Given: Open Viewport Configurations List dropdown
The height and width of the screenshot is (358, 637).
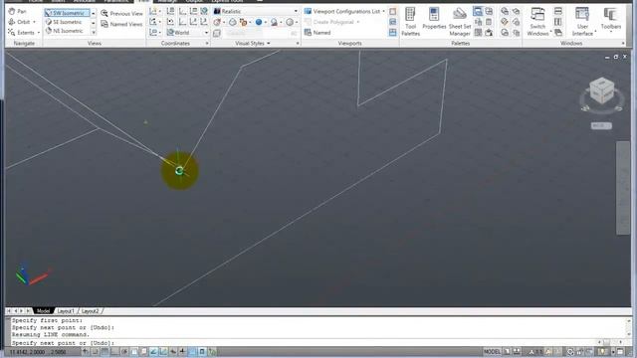Looking at the screenshot, I should (x=344, y=11).
